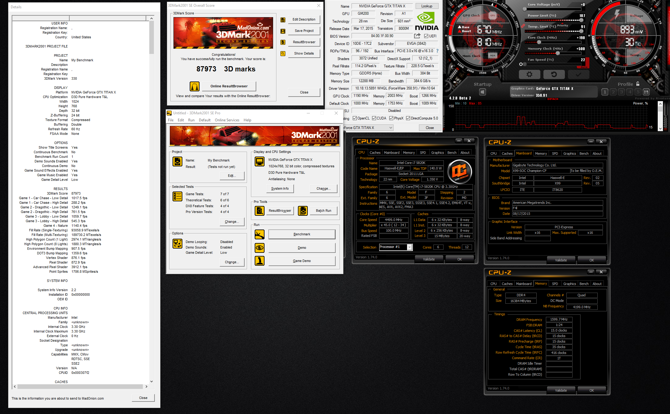Click the Options icon in 3DMark2001 window
670x414 pixels.
[x=177, y=244]
